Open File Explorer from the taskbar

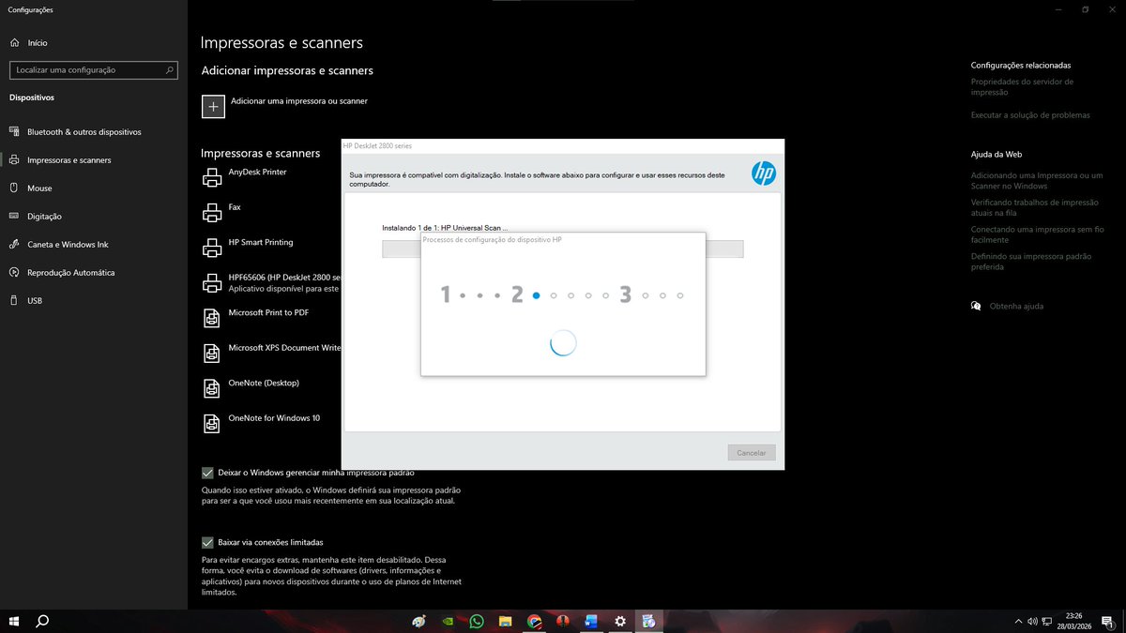[x=505, y=621]
